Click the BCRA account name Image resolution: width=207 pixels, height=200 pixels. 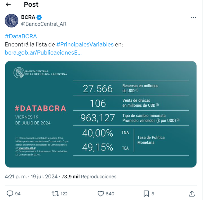point(28,17)
